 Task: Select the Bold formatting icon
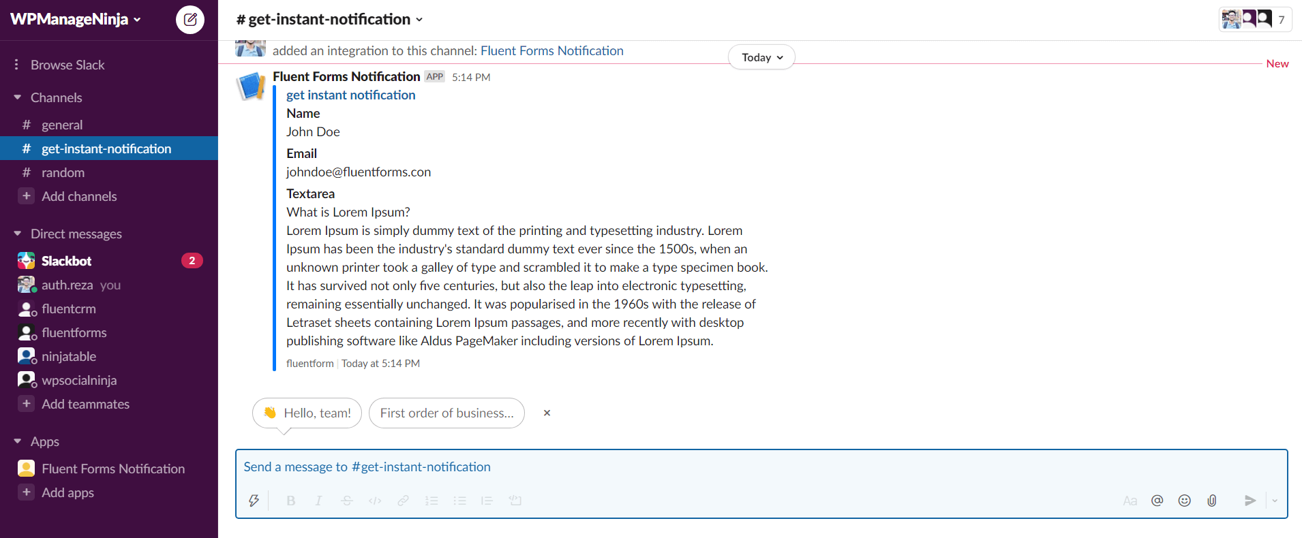tap(291, 501)
